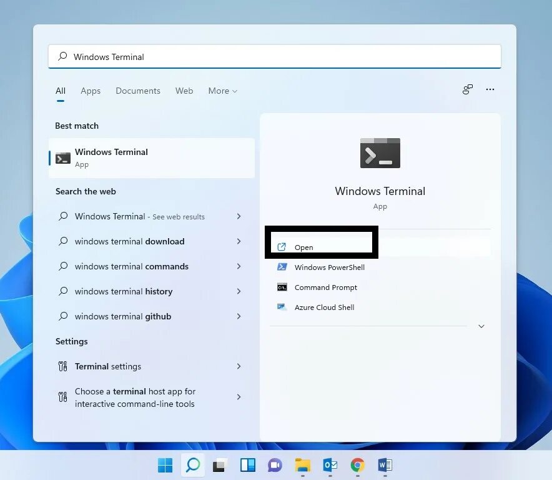Image resolution: width=552 pixels, height=480 pixels.
Task: Expand the arrow for 'windows terminal github'
Action: point(239,316)
